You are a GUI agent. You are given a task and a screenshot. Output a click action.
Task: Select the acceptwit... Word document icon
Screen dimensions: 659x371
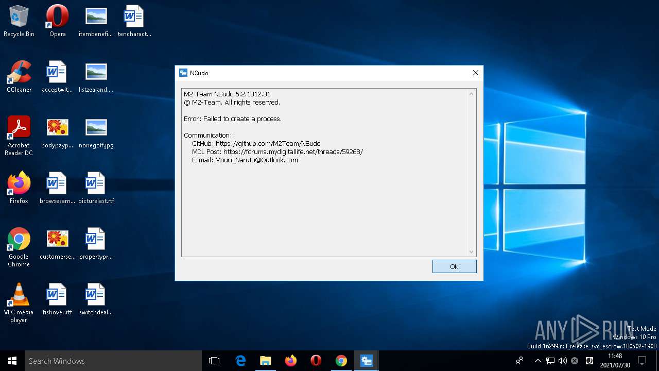pos(57,77)
